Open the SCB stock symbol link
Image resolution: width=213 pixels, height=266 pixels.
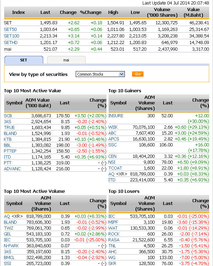pyautogui.click(x=8, y=115)
